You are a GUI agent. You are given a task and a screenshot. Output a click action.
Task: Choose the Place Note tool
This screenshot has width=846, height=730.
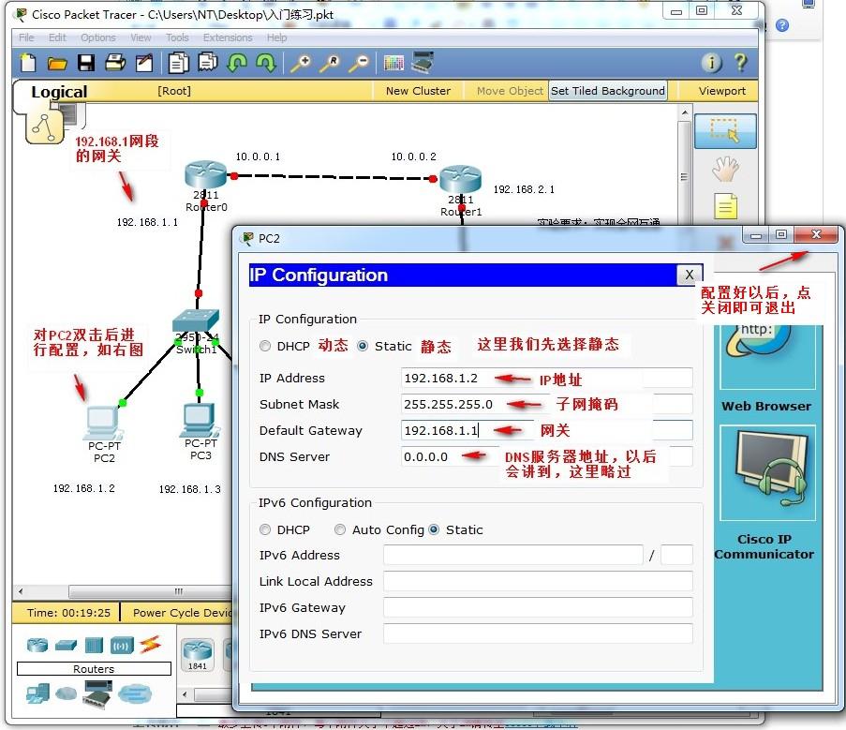[726, 205]
